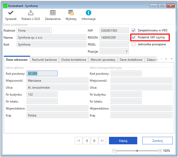Click the Zamknij button
Image resolution: width=178 pixels, height=157 pixels.
pos(157,141)
